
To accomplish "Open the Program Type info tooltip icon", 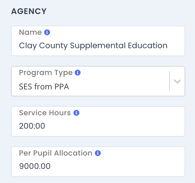I will 78,73.
